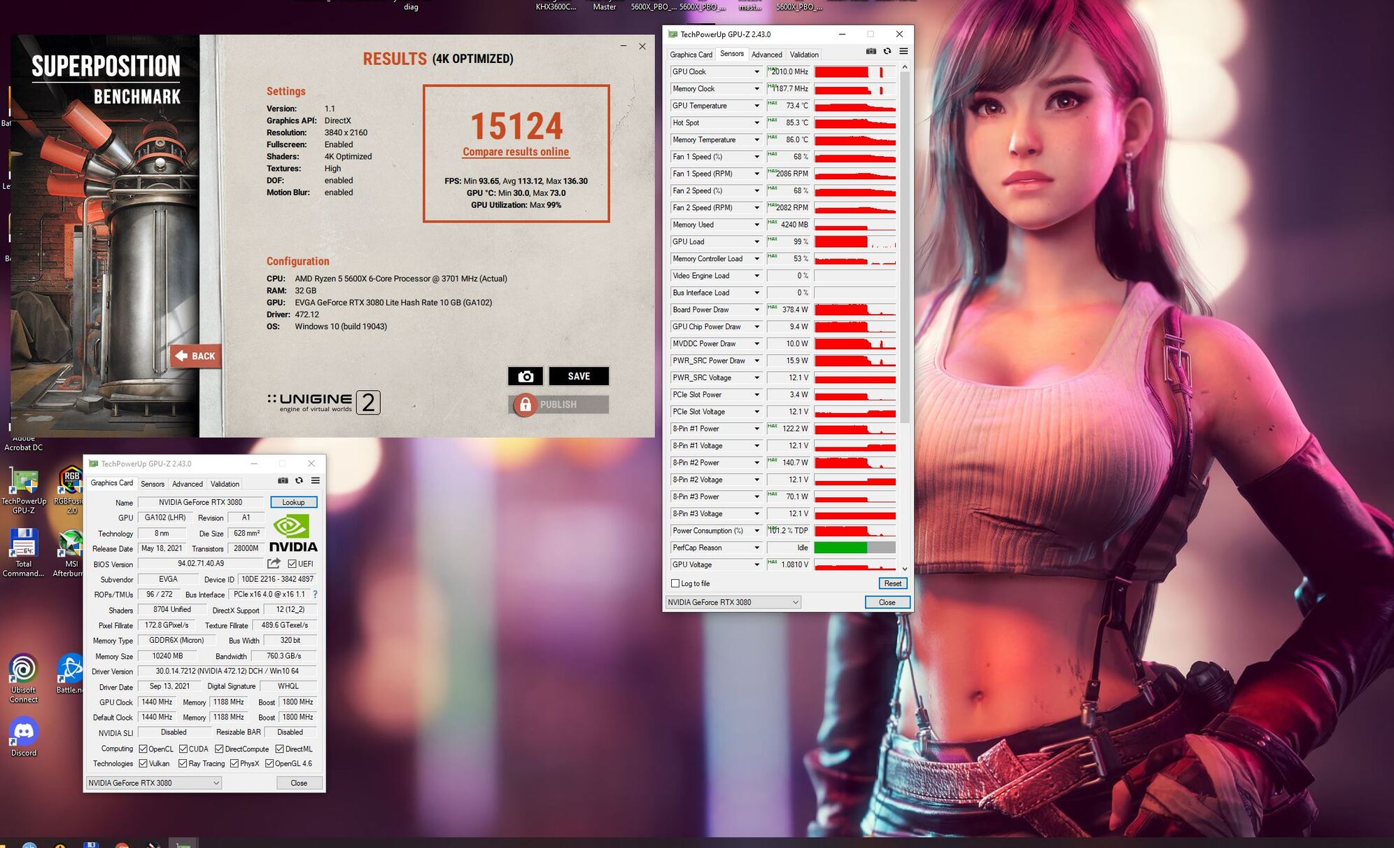The width and height of the screenshot is (1394, 848).
Task: Click BIOS share/export icon next to BIOS Version
Action: 274,564
